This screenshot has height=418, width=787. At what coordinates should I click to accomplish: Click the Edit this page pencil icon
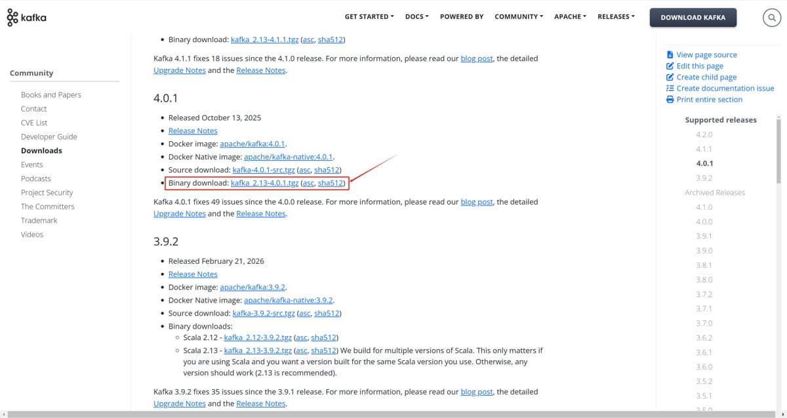[670, 66]
